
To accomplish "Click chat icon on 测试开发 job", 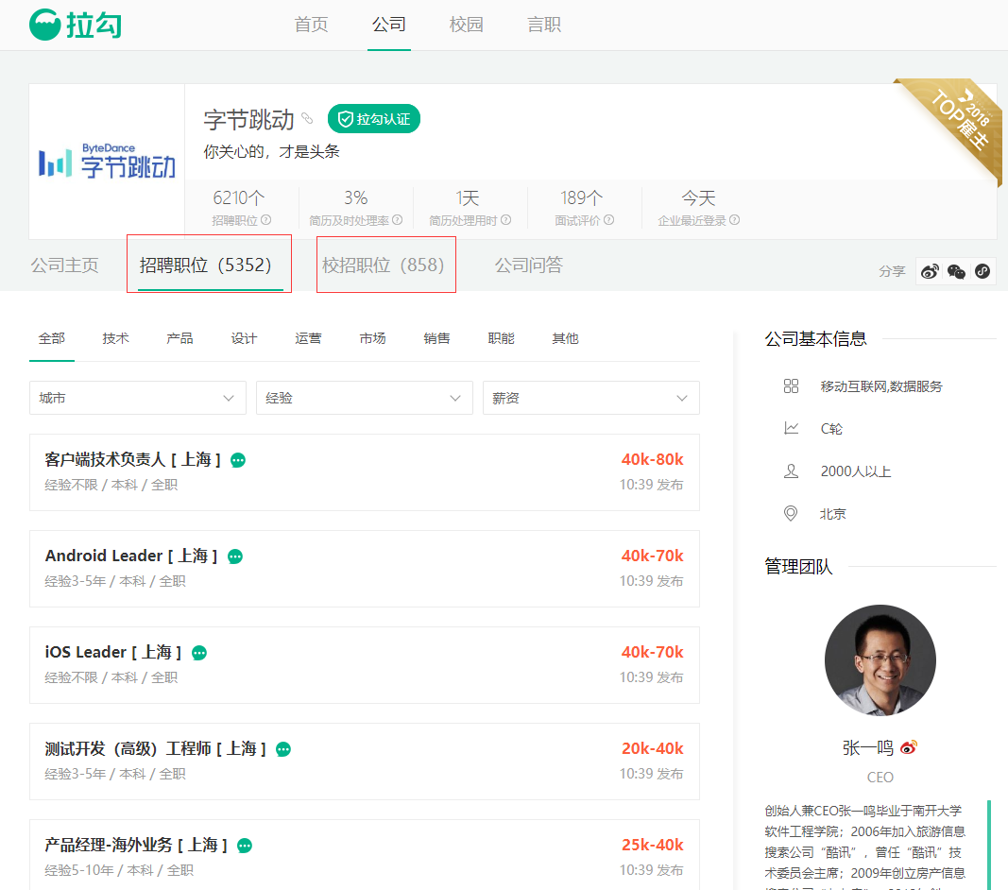I will (x=283, y=750).
